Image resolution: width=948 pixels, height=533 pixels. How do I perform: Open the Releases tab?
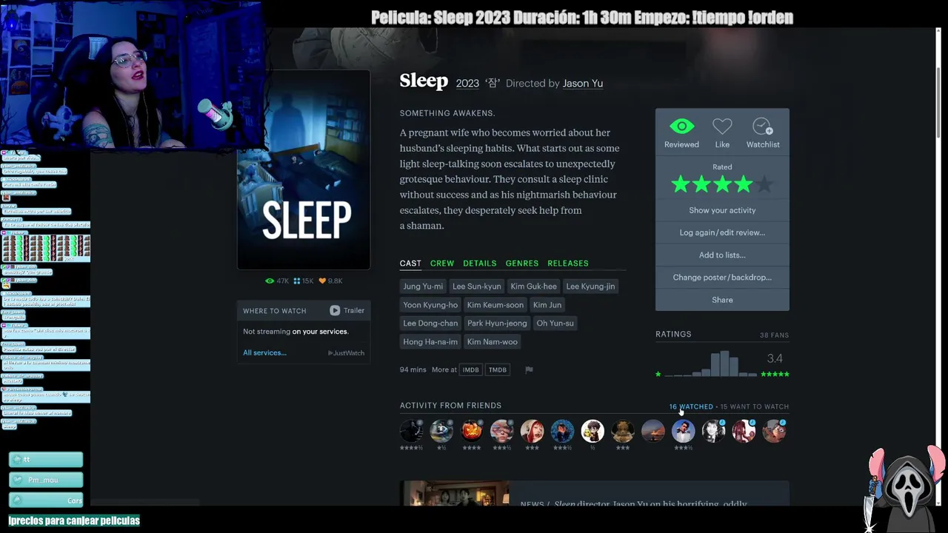[x=568, y=264]
